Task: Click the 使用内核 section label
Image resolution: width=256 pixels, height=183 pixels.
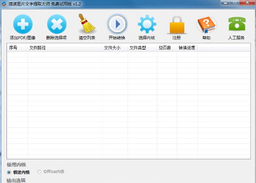Action: pos(16,164)
